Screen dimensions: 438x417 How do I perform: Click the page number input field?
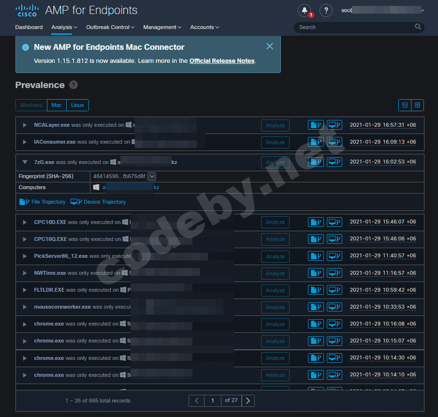coord(213,401)
